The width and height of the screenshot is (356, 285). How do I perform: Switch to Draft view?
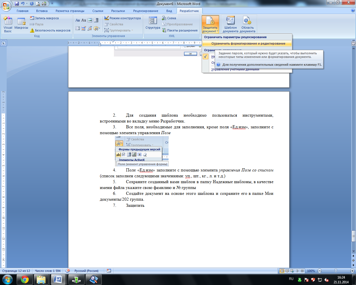coord(302,271)
